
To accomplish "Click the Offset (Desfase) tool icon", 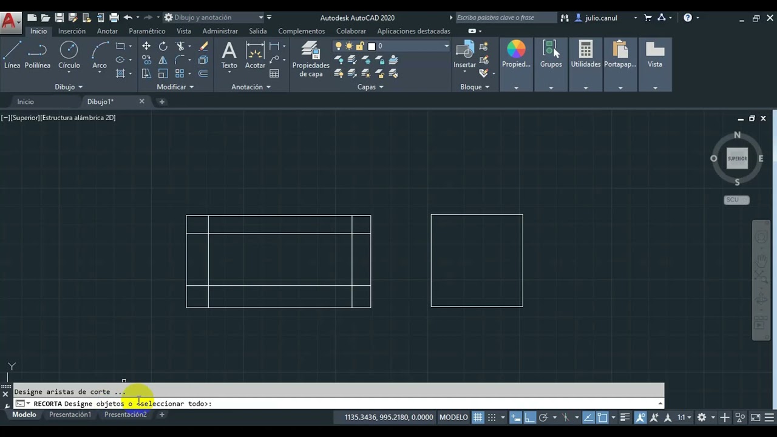I will pos(203,73).
